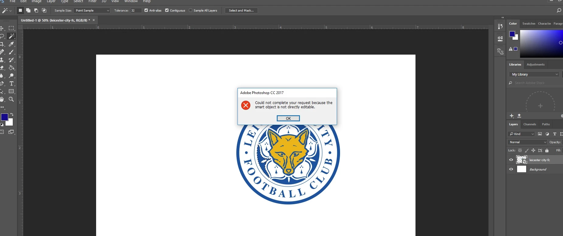
Task: Open the Properties collapsed panel icon
Action: pyautogui.click(x=500, y=39)
